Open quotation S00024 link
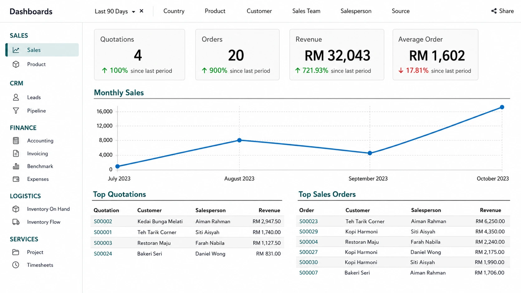The height and width of the screenshot is (293, 521). point(103,254)
